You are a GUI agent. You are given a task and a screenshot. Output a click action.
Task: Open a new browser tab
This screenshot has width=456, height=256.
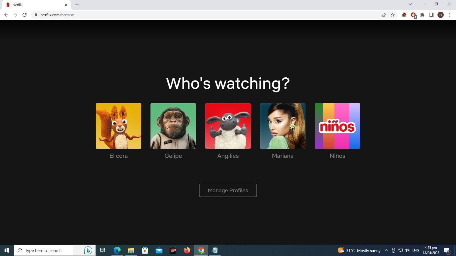click(x=77, y=5)
